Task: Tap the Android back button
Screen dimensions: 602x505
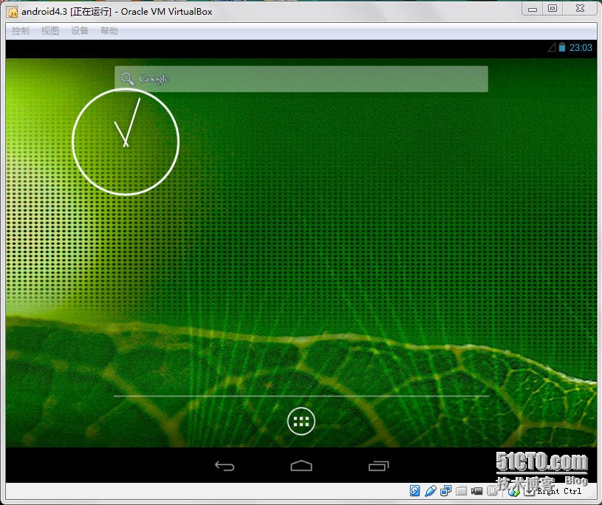Action: (x=225, y=466)
